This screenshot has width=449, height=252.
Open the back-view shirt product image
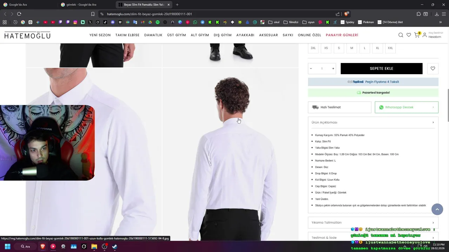(230, 154)
